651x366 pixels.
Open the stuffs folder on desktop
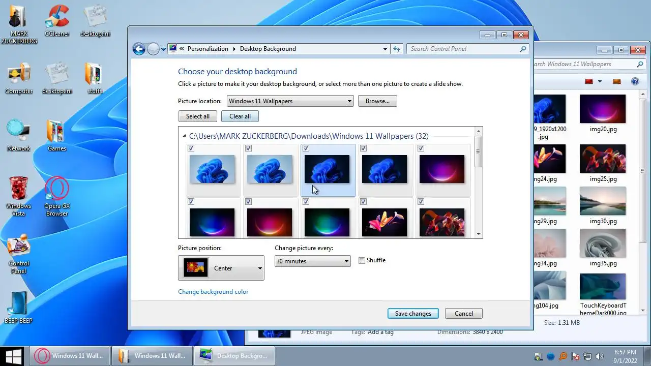pos(95,78)
